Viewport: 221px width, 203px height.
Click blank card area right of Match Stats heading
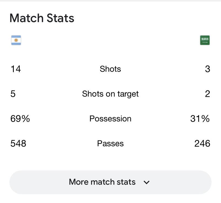[148, 18]
